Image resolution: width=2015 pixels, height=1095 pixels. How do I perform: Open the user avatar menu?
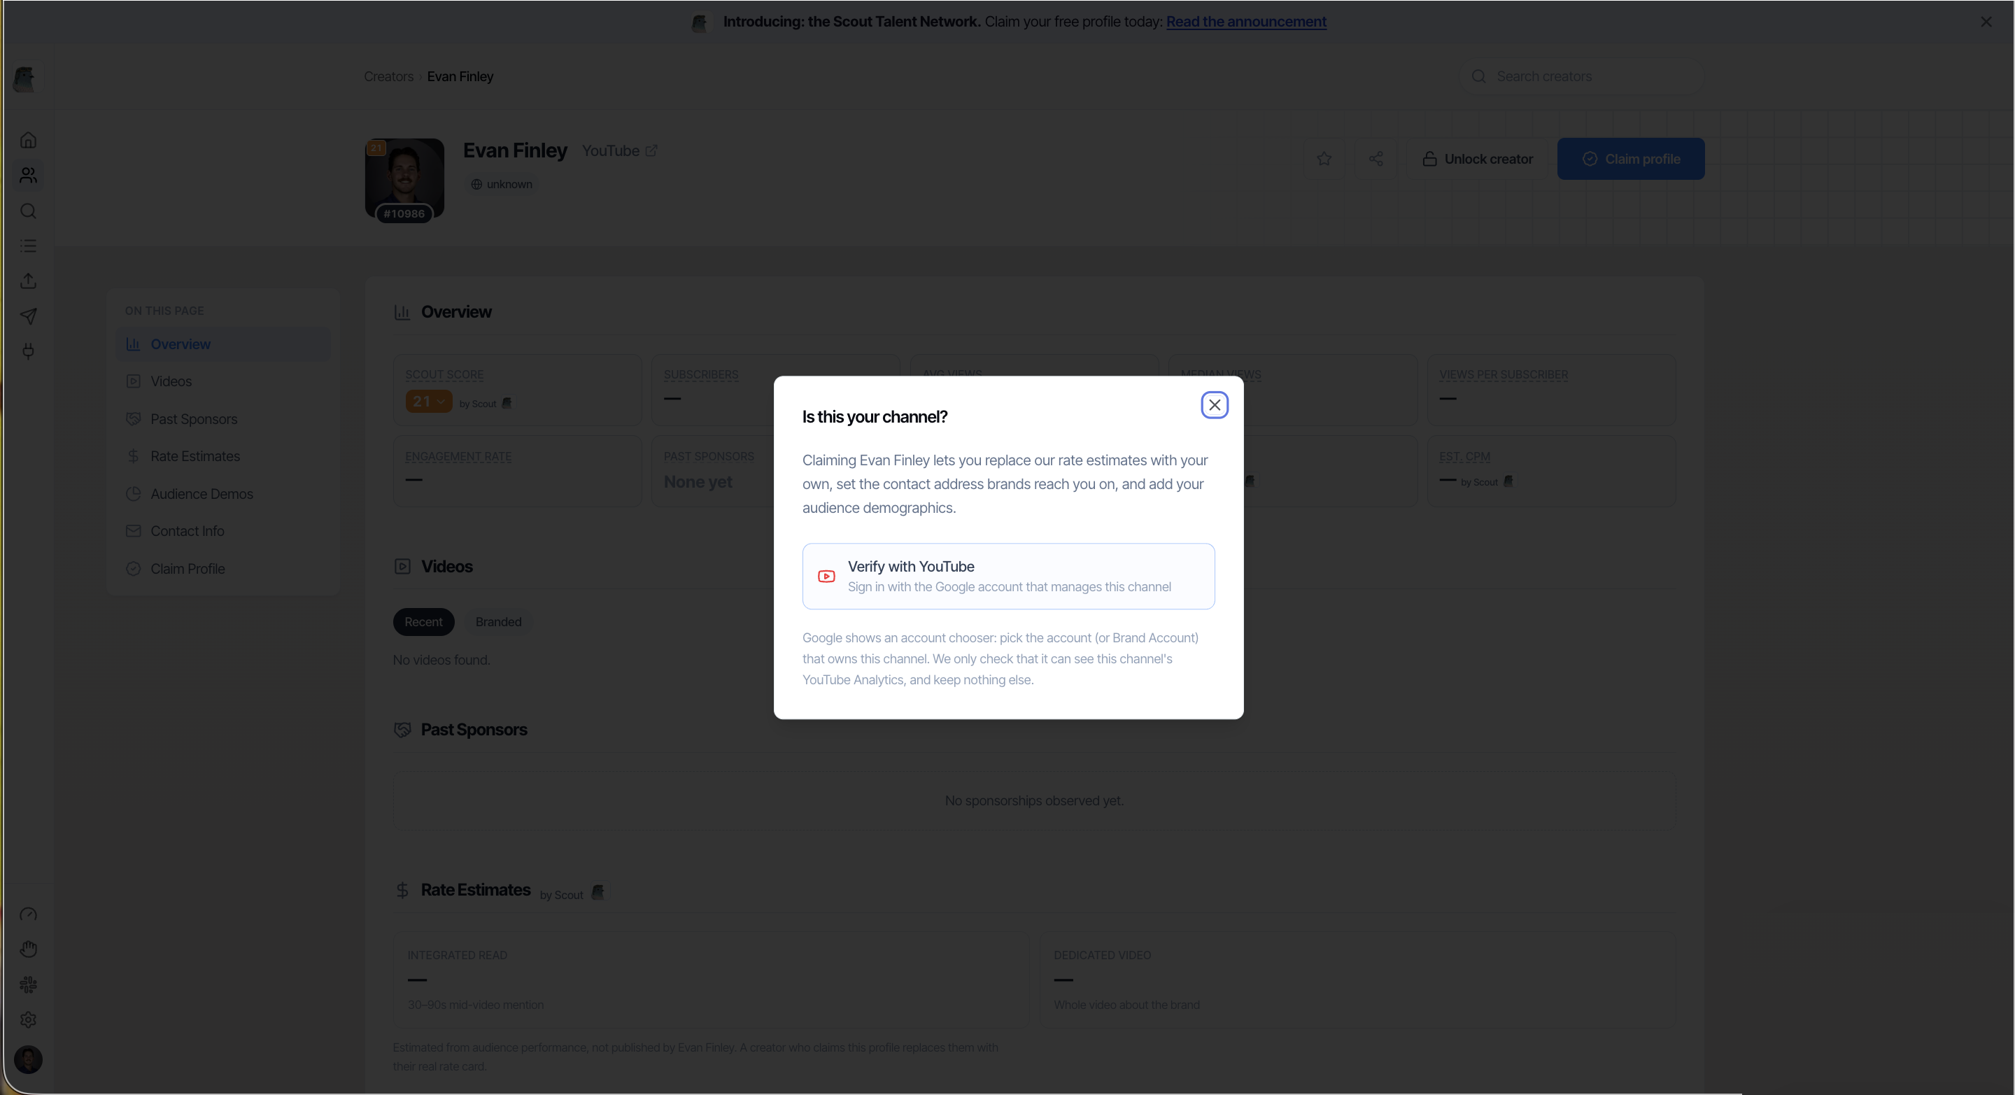28,1060
